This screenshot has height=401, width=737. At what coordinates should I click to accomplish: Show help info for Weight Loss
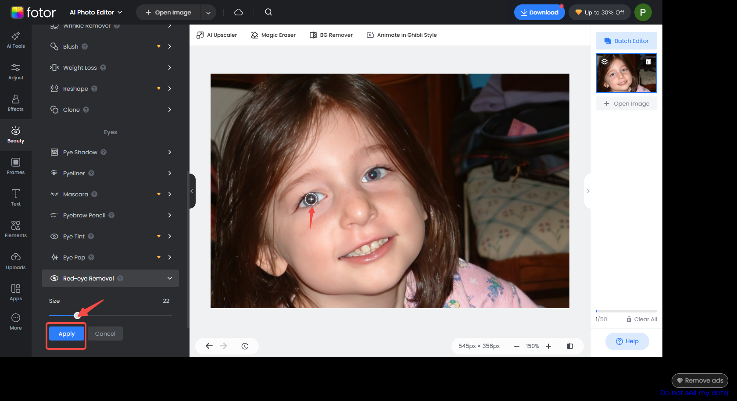(103, 67)
